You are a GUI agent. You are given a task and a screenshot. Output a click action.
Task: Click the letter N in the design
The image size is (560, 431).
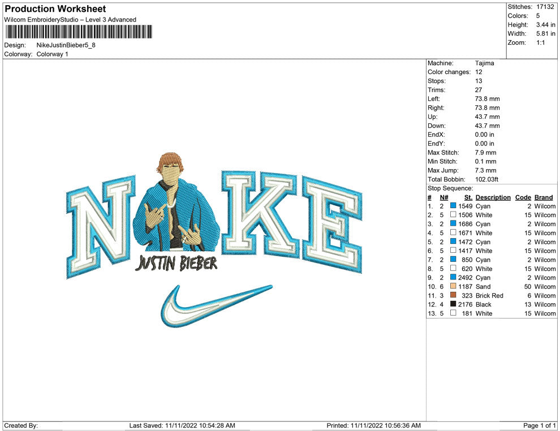[101, 227]
